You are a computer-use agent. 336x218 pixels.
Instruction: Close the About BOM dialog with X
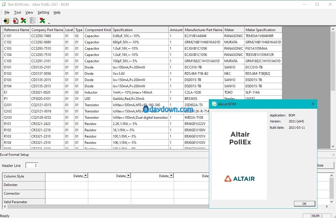313,104
